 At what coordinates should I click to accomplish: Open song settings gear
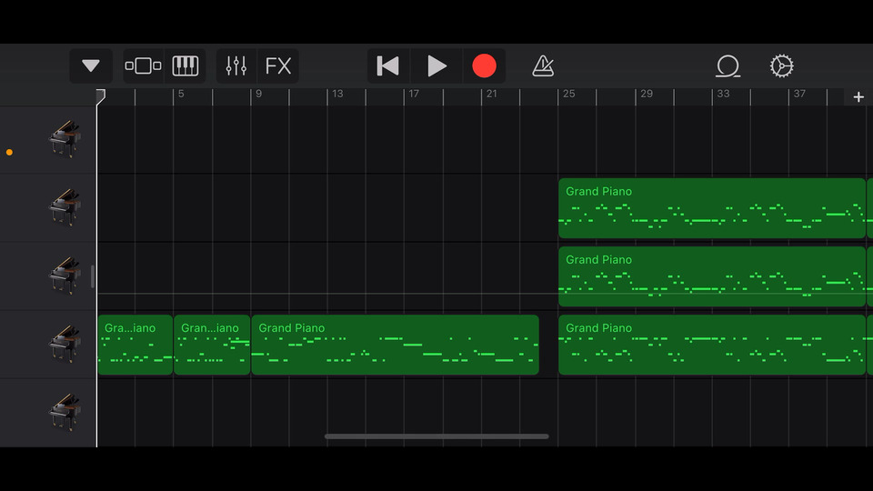(782, 65)
